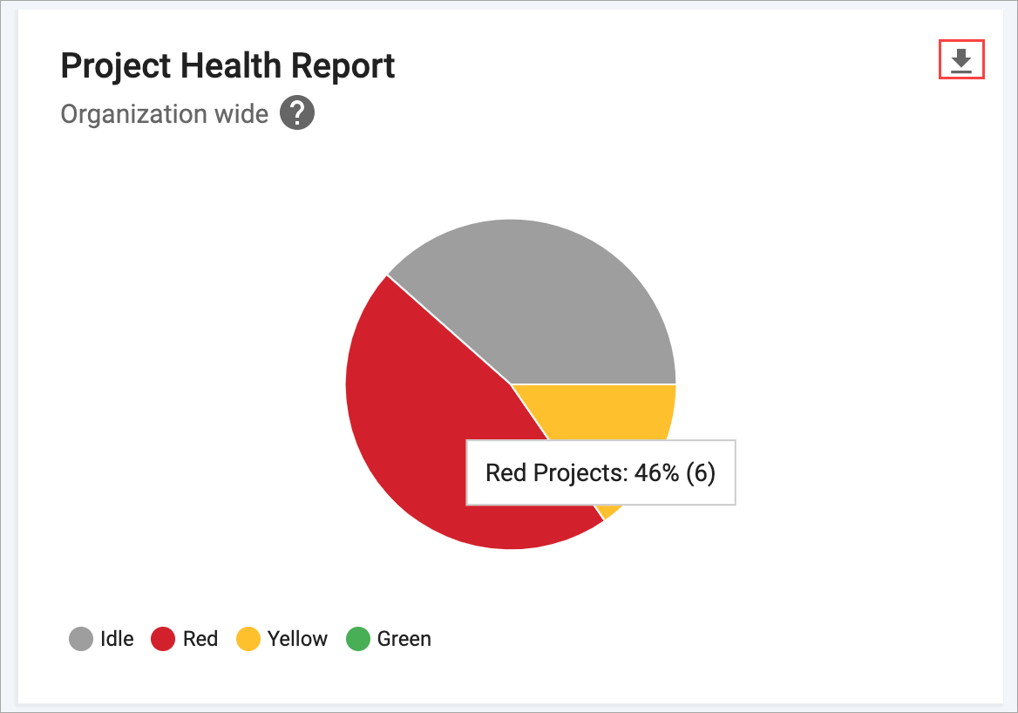Screen dimensions: 1018x713
Task: Toggle the Idle series legend label
Action: pyautogui.click(x=117, y=639)
